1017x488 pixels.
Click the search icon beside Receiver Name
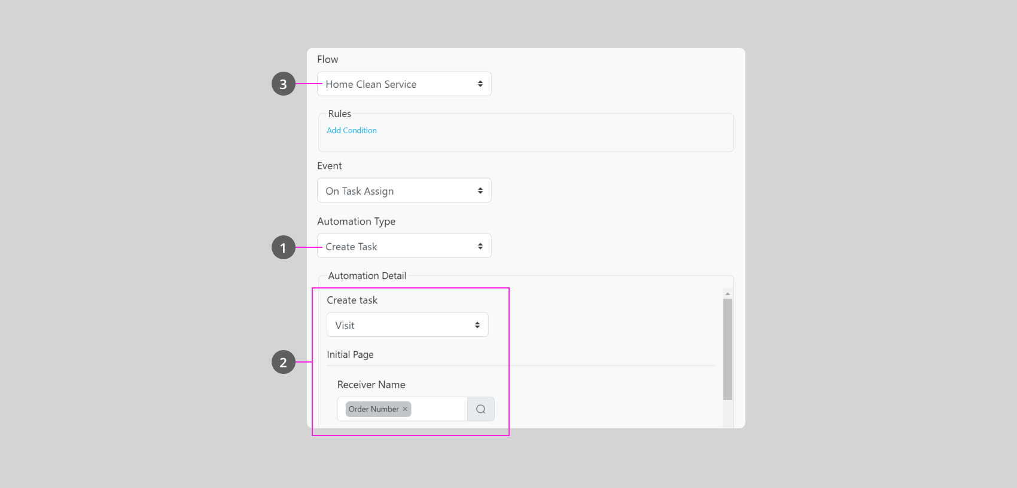(x=480, y=409)
